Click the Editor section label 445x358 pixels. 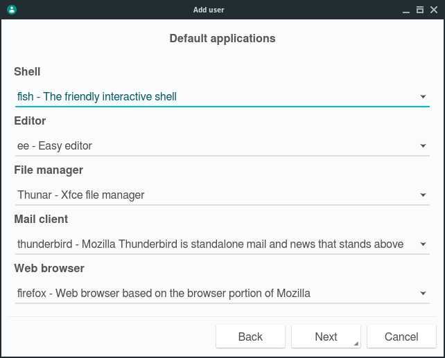pyautogui.click(x=30, y=120)
